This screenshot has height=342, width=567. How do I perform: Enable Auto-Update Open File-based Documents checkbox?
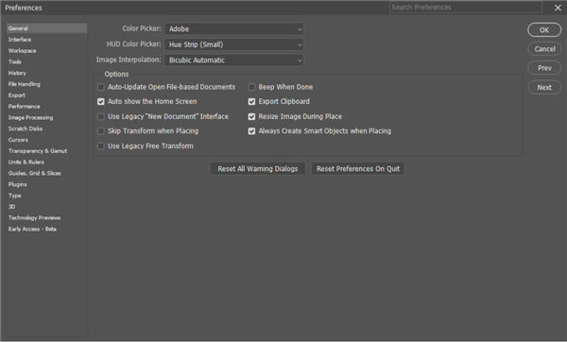coord(101,87)
